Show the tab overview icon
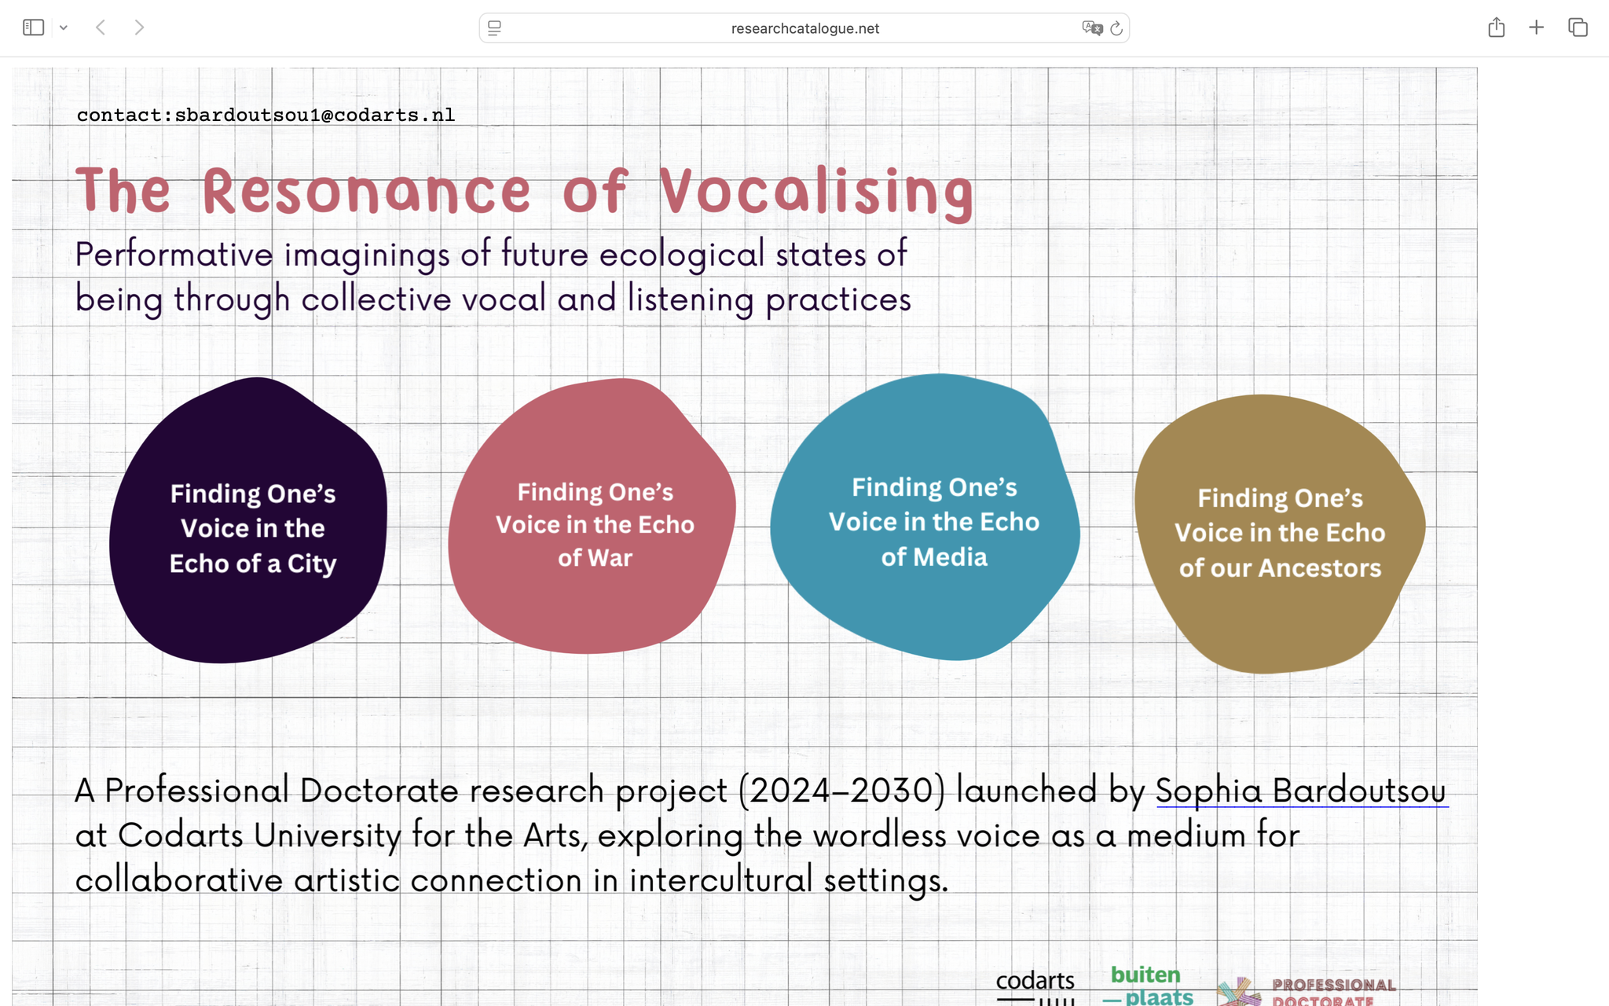 click(x=1578, y=28)
